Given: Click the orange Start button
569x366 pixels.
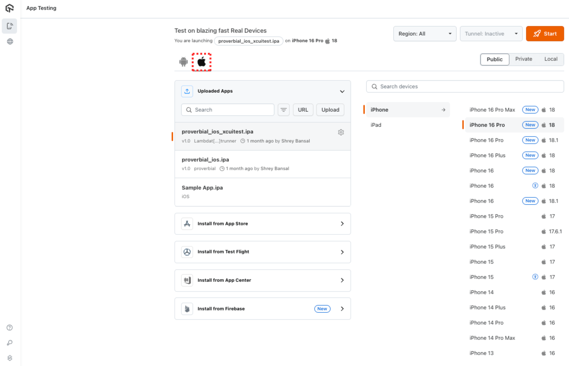Looking at the screenshot, I should click(545, 34).
